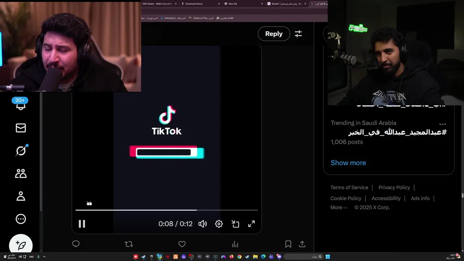The image size is (464, 261).
Task: Like the post with heart icon
Action: 182,244
